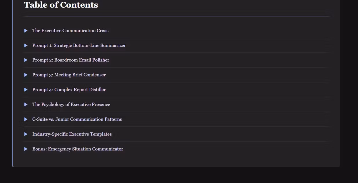
Task: Expand the Prompt 4 disclosure triangle
Action: click(26, 90)
